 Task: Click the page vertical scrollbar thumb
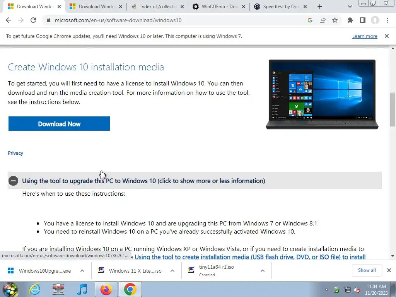click(x=393, y=109)
